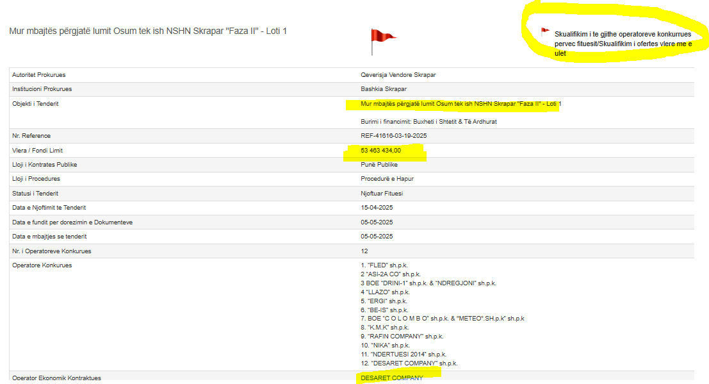Click the tender title heading at top
709x384 pixels.
tap(147, 31)
